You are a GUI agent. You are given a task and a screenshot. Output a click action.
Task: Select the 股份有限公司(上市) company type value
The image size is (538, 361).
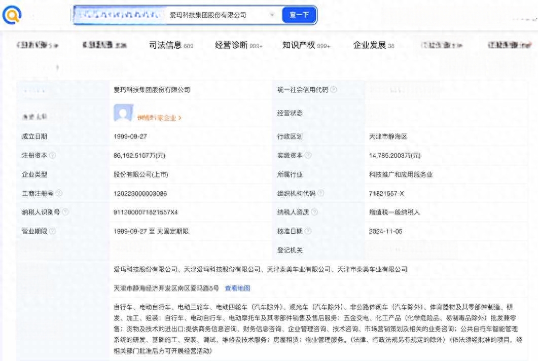point(140,174)
